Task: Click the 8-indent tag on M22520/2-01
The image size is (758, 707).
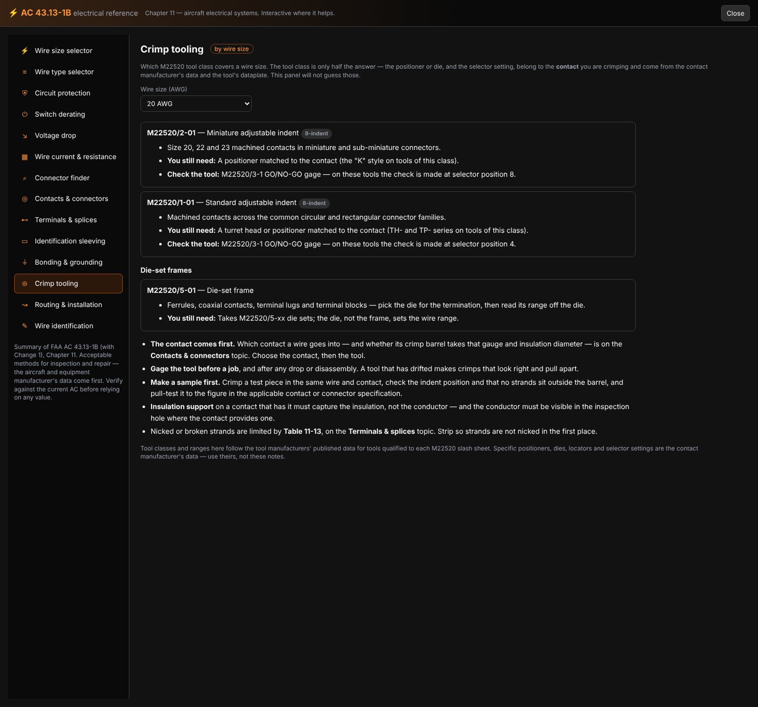Action: click(316, 134)
